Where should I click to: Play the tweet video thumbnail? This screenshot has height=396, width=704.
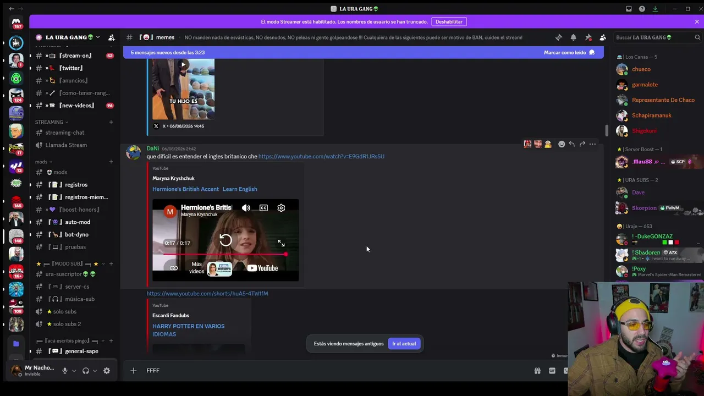(184, 64)
